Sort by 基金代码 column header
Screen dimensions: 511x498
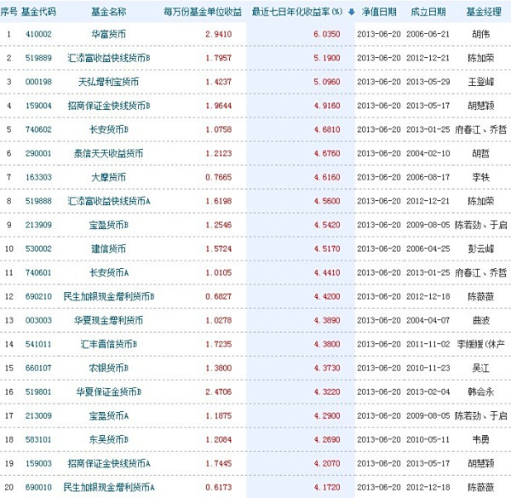click(x=39, y=12)
